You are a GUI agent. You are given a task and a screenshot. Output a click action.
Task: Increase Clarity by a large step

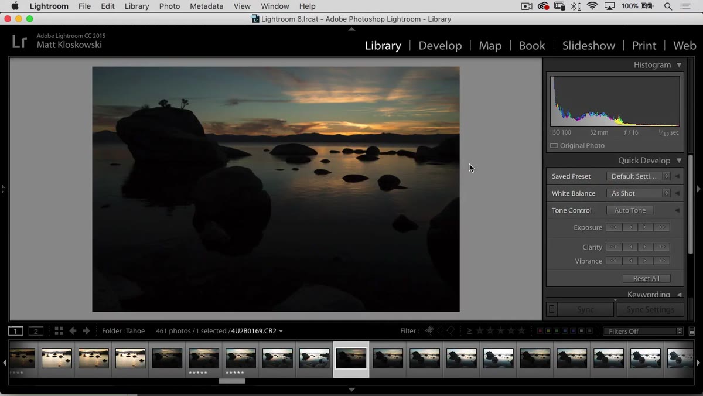pos(662,247)
